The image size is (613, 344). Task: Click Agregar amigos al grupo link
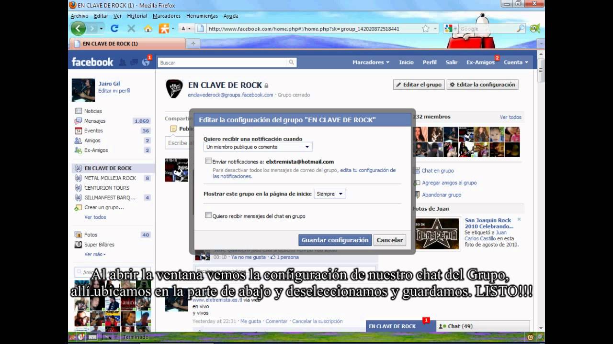[x=449, y=183]
